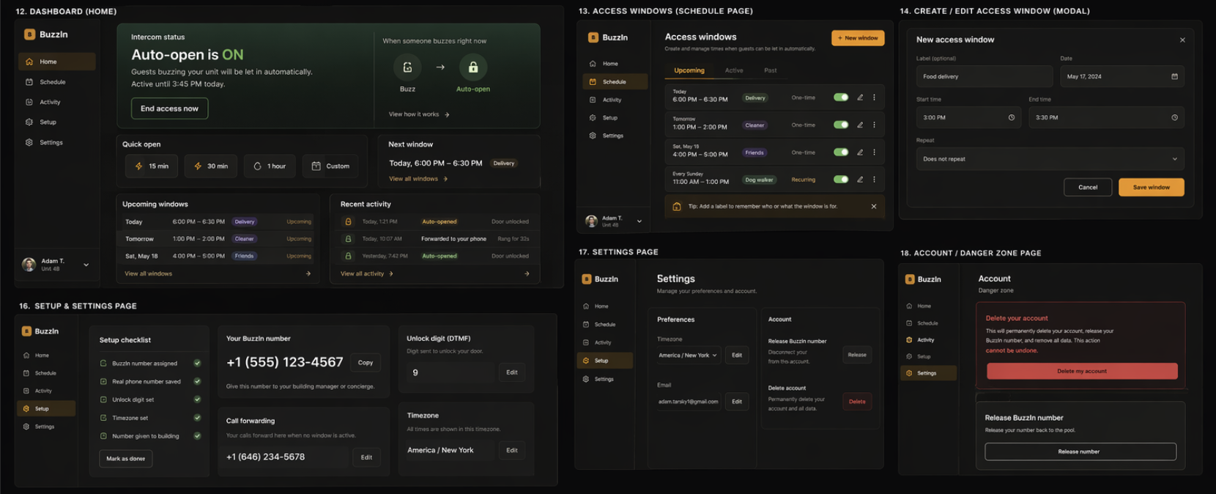Switch to the Past tab
This screenshot has width=1216, height=494.
point(770,70)
